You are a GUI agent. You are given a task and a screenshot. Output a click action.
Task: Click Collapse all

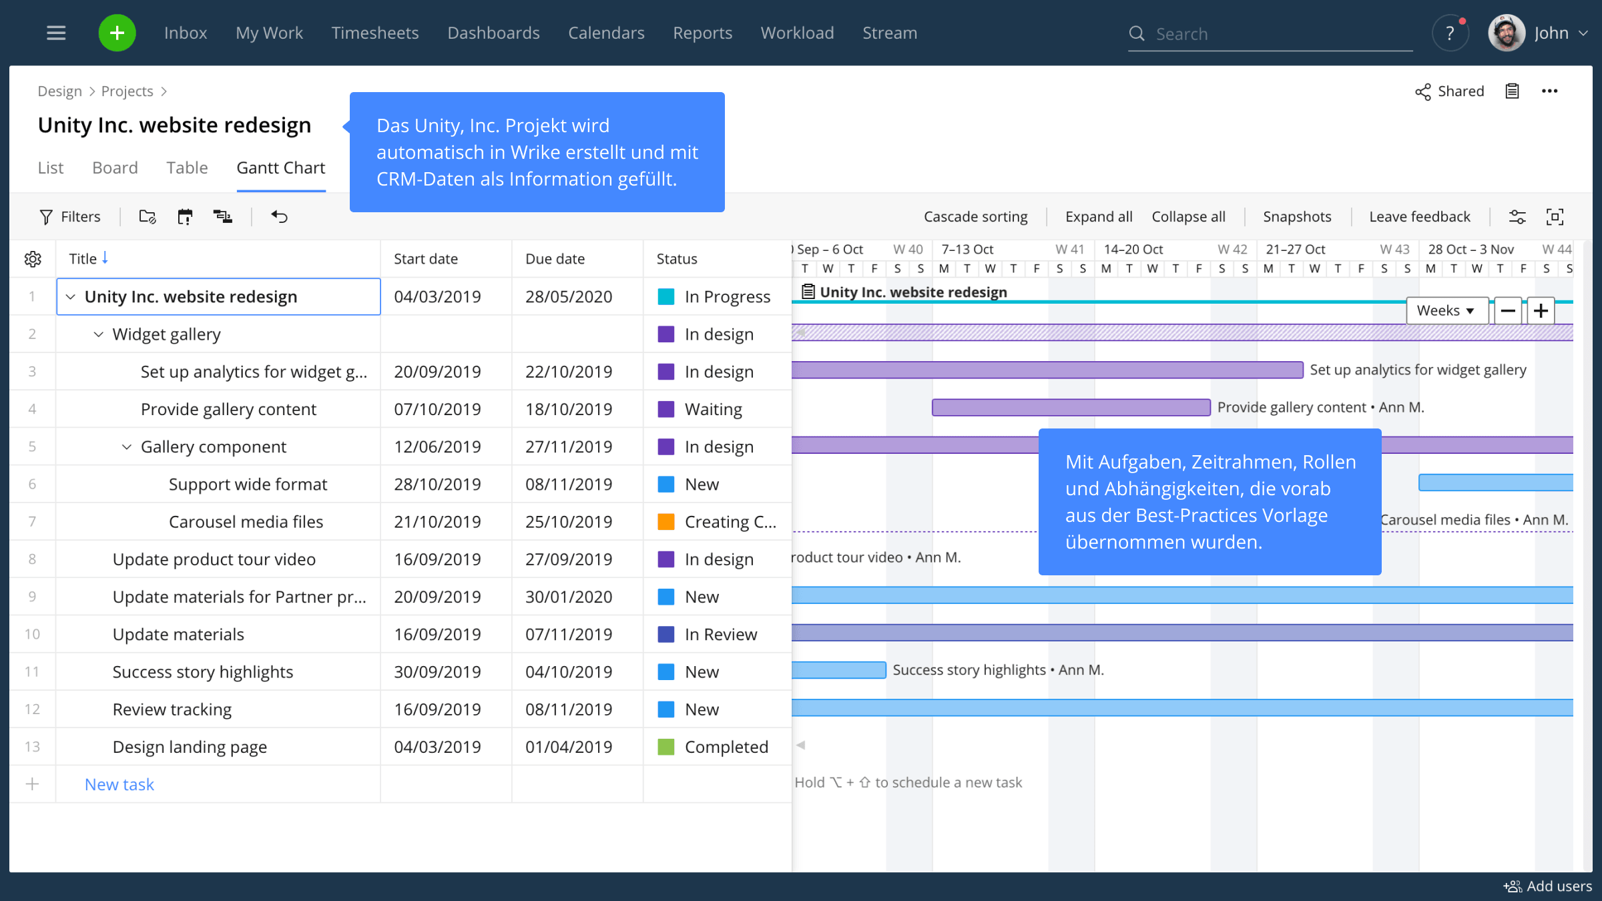pos(1188,216)
